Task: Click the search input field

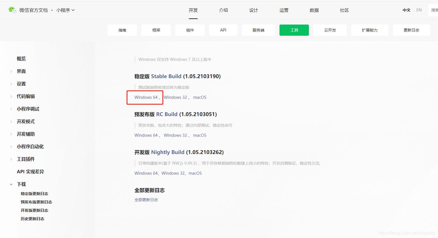Action: point(434,10)
